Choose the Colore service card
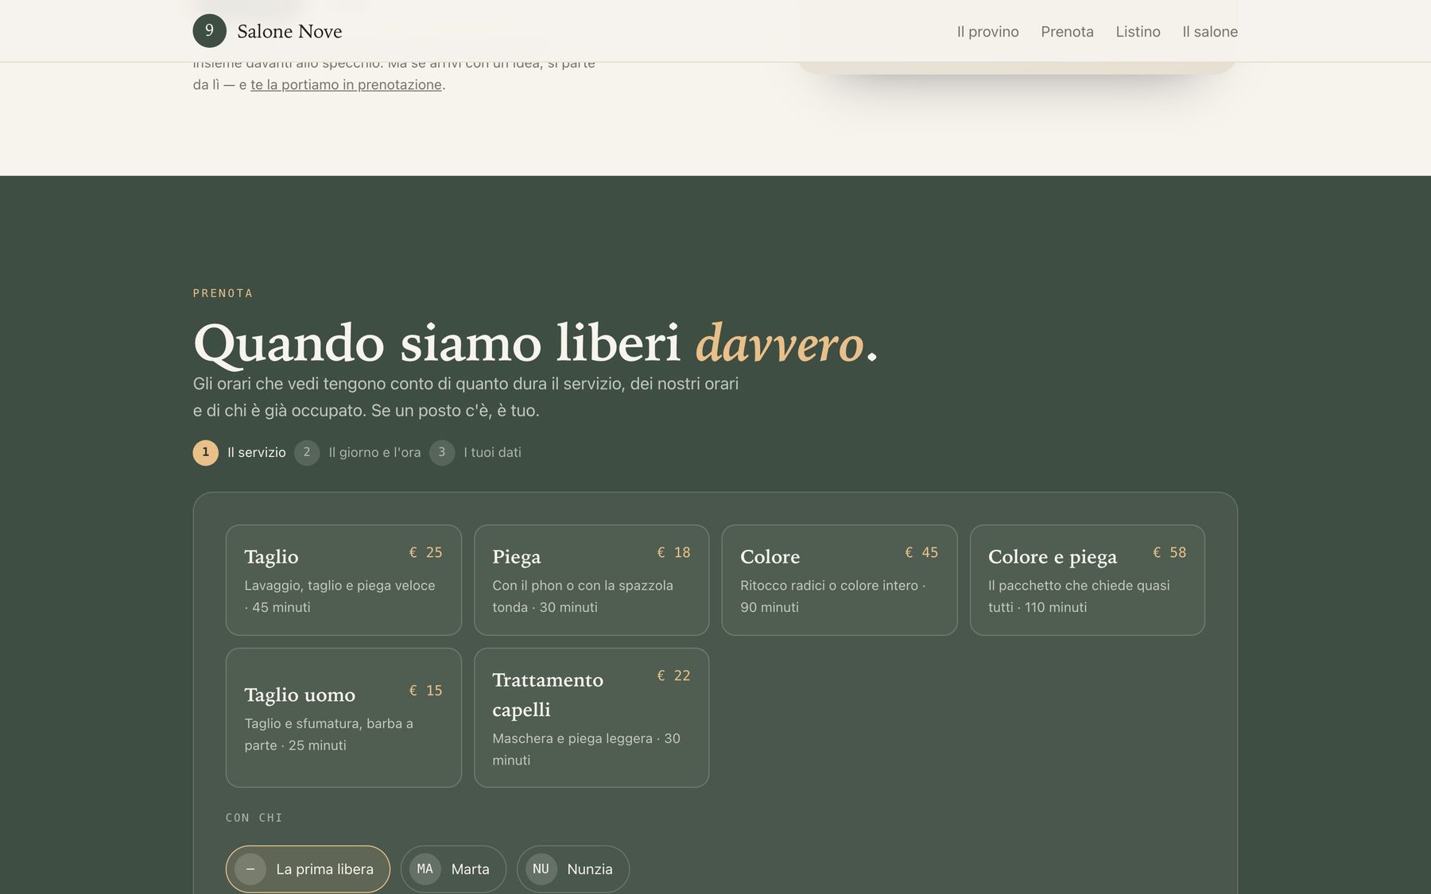Screen dimensions: 1431x894 (x=840, y=579)
